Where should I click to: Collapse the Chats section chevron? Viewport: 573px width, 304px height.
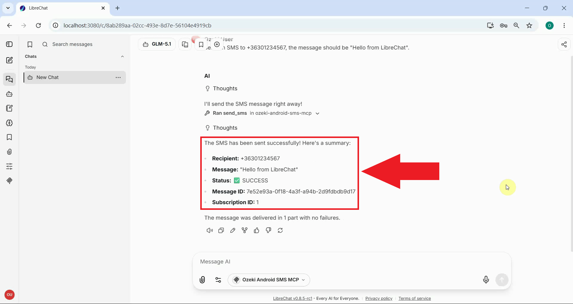tap(122, 57)
